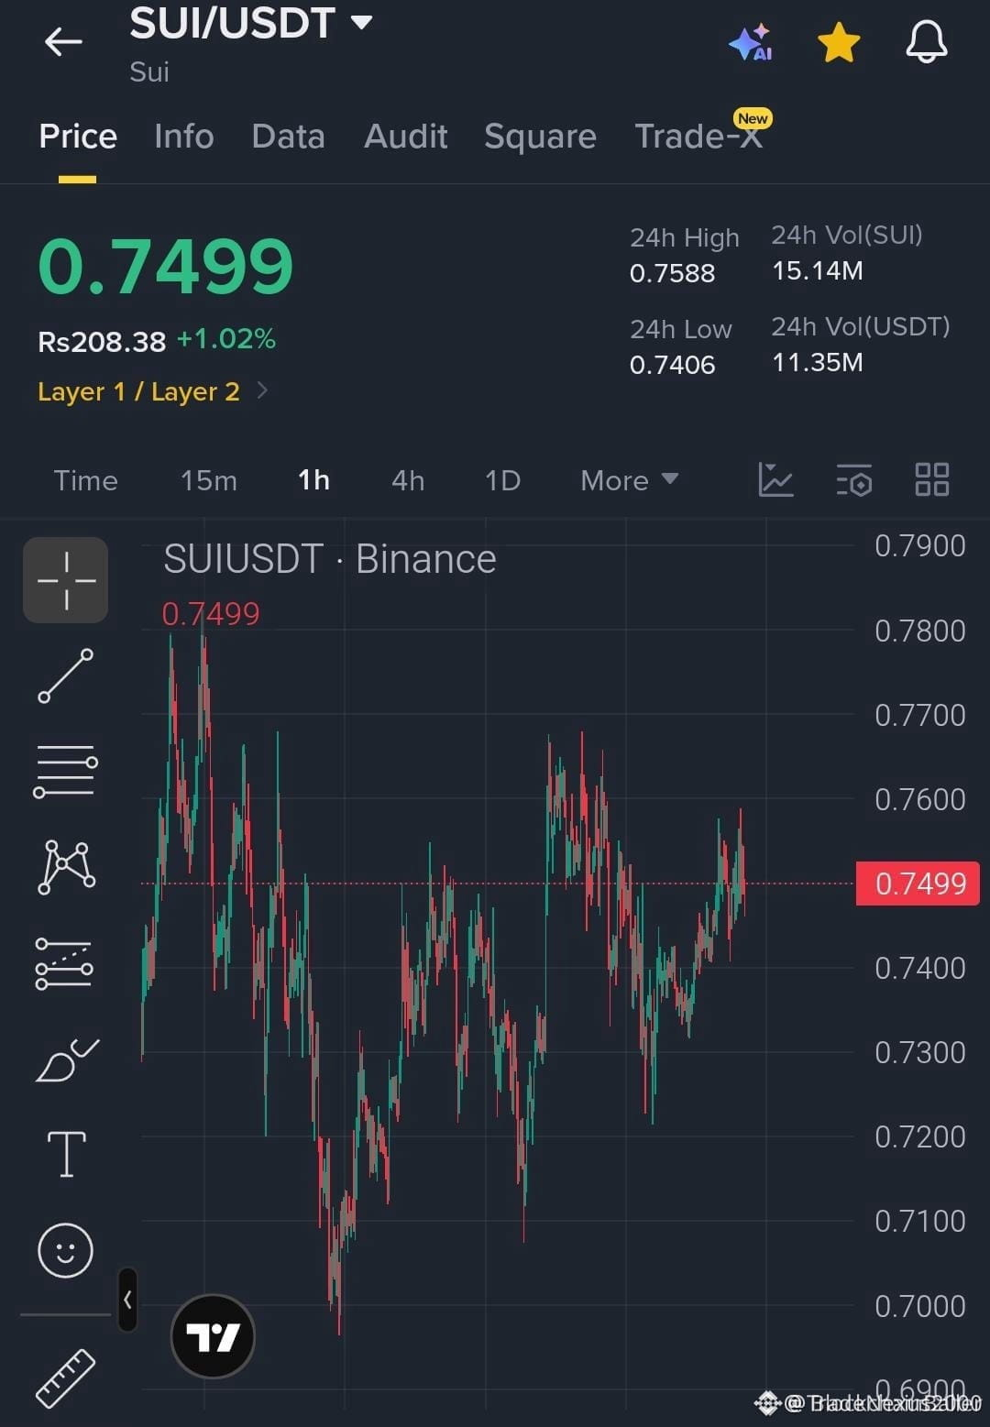This screenshot has height=1427, width=990.
Task: Switch to the Data tab
Action: tap(288, 137)
